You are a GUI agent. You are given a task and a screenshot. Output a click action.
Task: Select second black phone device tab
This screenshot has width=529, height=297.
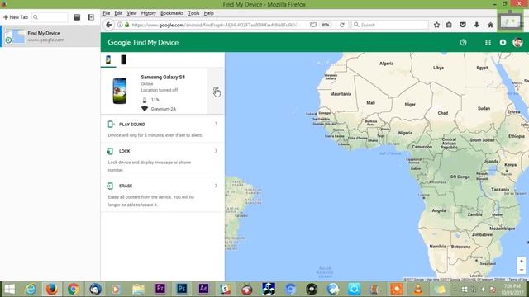click(123, 59)
